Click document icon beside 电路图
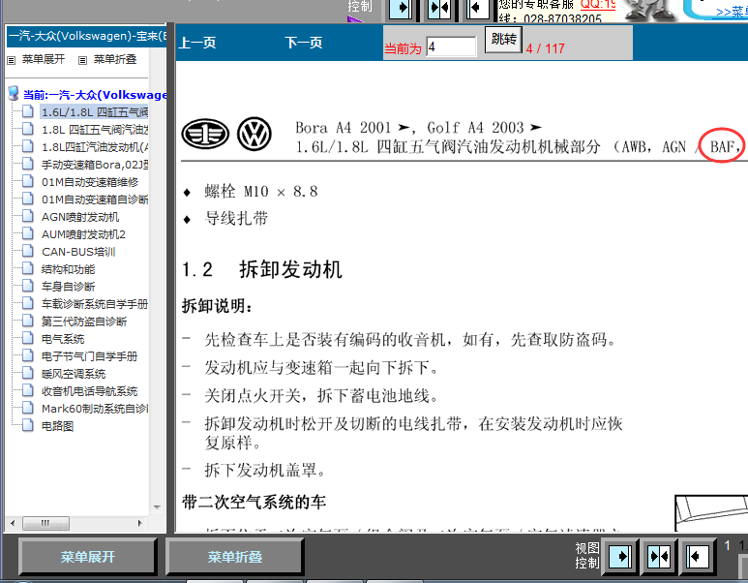The height and width of the screenshot is (583, 748). pyautogui.click(x=28, y=425)
